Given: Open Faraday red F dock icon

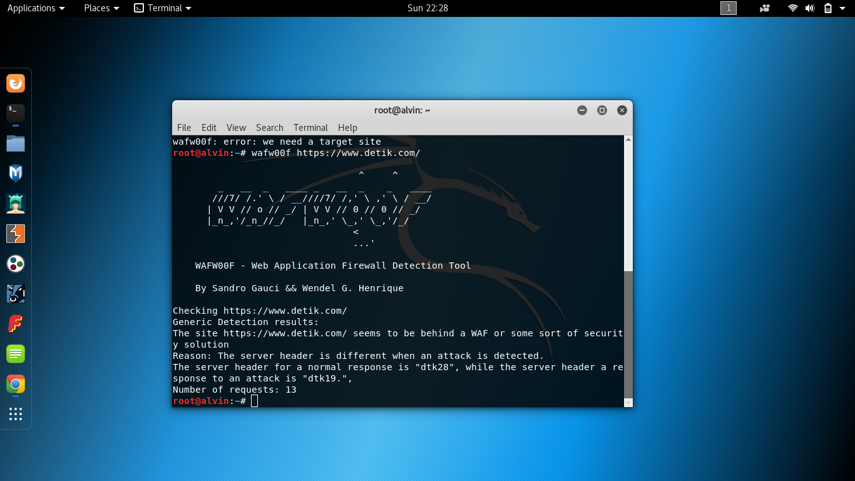Looking at the screenshot, I should tap(16, 324).
